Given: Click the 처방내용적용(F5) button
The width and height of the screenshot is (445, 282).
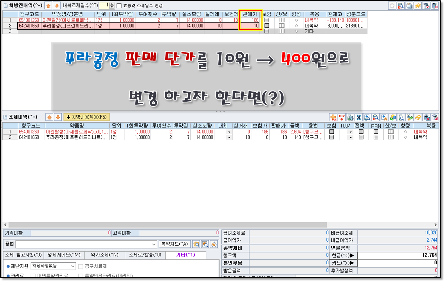Looking at the screenshot, I should 87,117.
